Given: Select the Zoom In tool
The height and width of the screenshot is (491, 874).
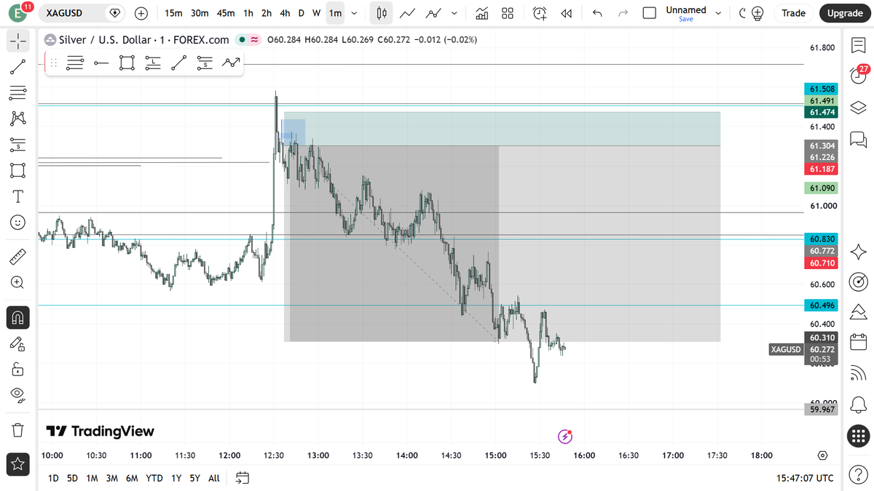Looking at the screenshot, I should (x=18, y=282).
